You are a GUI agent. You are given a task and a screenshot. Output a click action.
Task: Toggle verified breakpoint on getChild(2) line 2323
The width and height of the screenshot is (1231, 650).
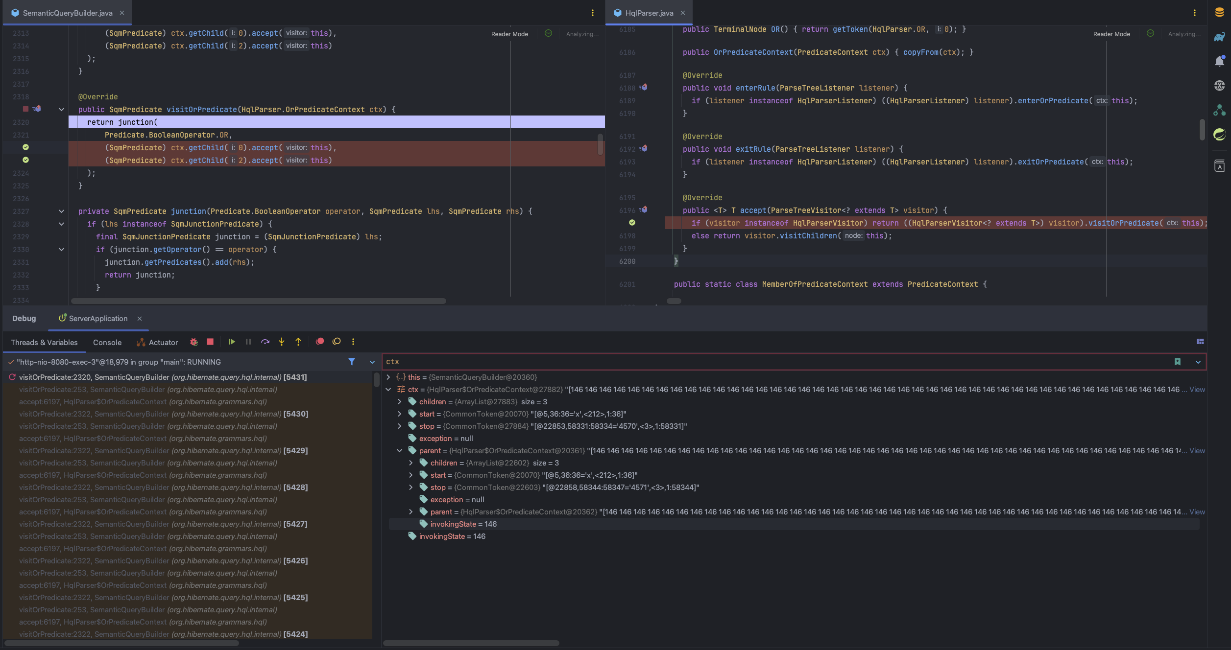[25, 160]
